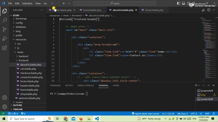The width and height of the screenshot is (218, 122).
Task: Open the Explorer view in activity bar
Action: [4, 11]
